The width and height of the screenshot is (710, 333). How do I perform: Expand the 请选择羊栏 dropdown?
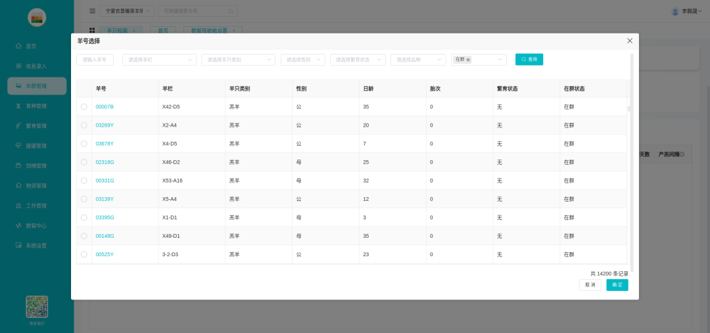[159, 60]
